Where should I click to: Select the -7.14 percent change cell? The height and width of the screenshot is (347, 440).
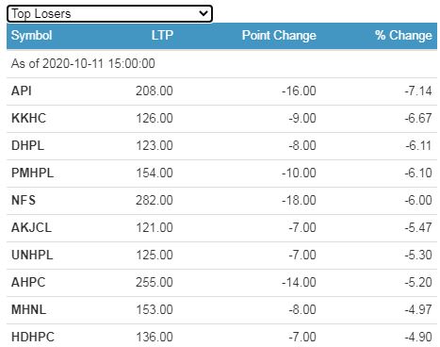coord(418,91)
